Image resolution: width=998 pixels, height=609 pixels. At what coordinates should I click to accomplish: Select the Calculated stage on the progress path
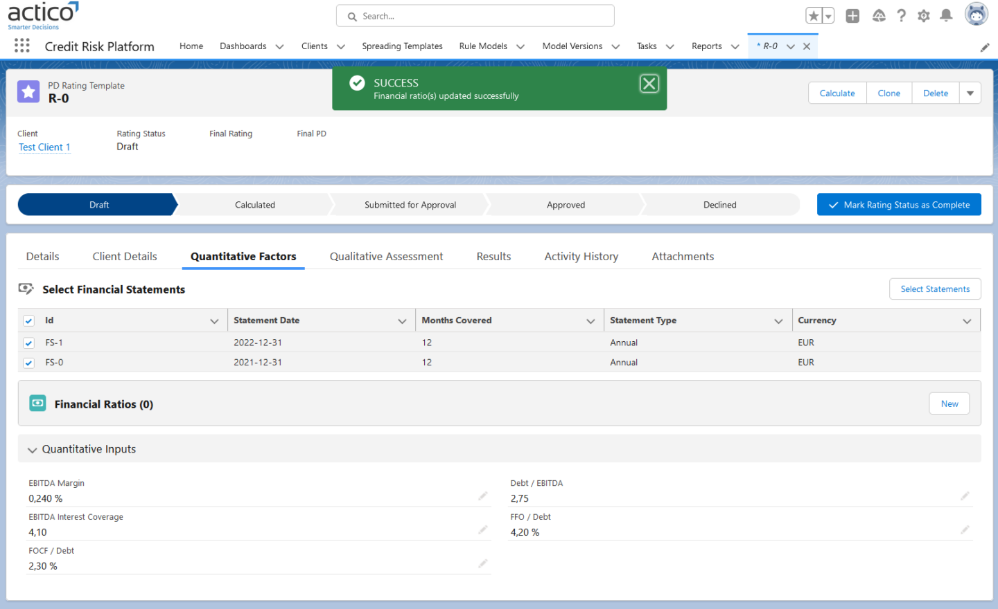[x=255, y=204]
